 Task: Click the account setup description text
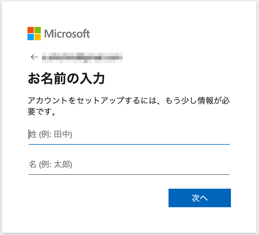[129, 106]
